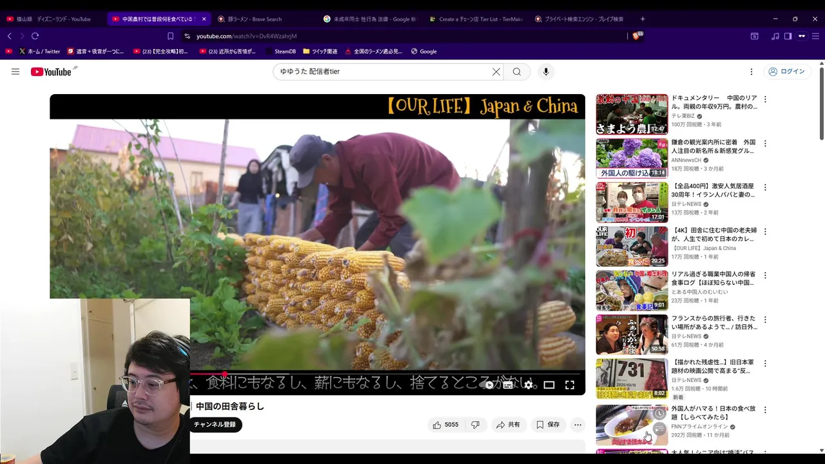825x464 pixels.
Task: Switch to the TierMaker Tier List tab
Action: coord(476,19)
